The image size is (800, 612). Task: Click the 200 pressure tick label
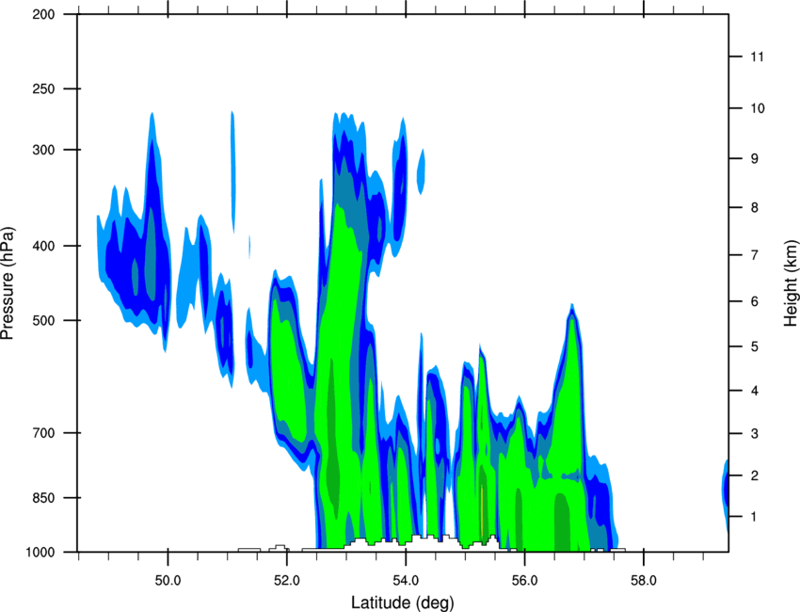point(44,15)
